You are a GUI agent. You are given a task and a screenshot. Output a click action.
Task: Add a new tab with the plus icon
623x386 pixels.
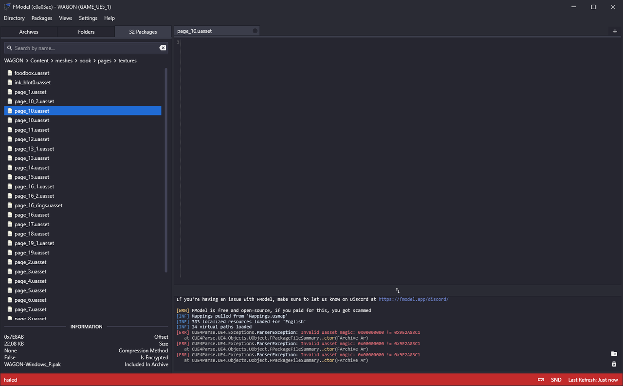tap(615, 31)
